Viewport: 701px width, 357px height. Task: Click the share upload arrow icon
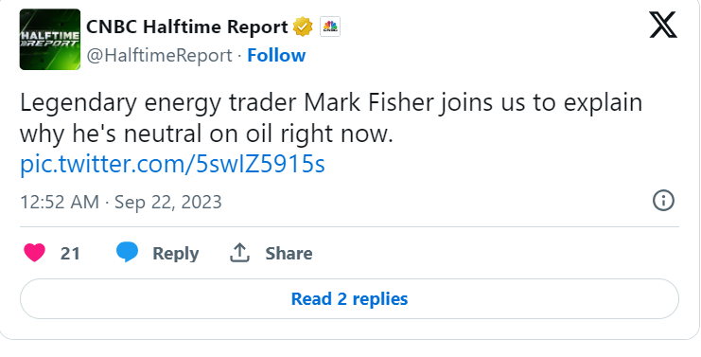point(239,252)
